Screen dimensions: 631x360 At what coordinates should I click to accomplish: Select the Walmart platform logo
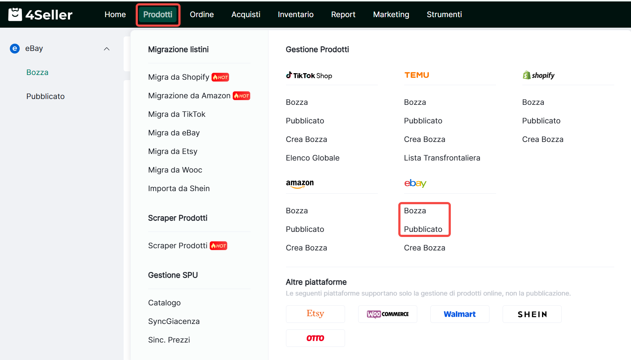pos(460,314)
